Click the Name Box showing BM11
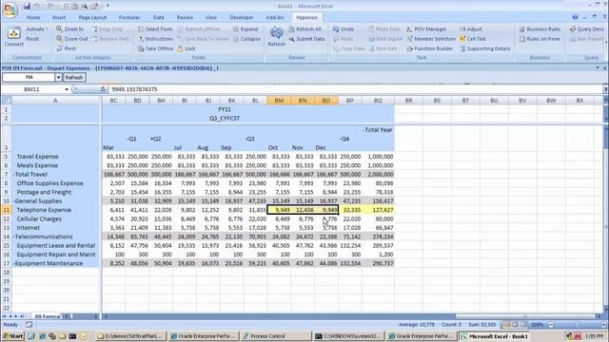The image size is (609, 342). [x=31, y=89]
